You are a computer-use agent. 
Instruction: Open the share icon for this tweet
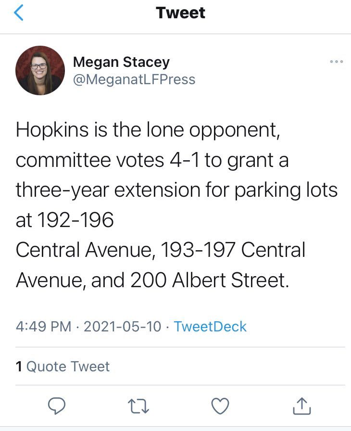[301, 407]
